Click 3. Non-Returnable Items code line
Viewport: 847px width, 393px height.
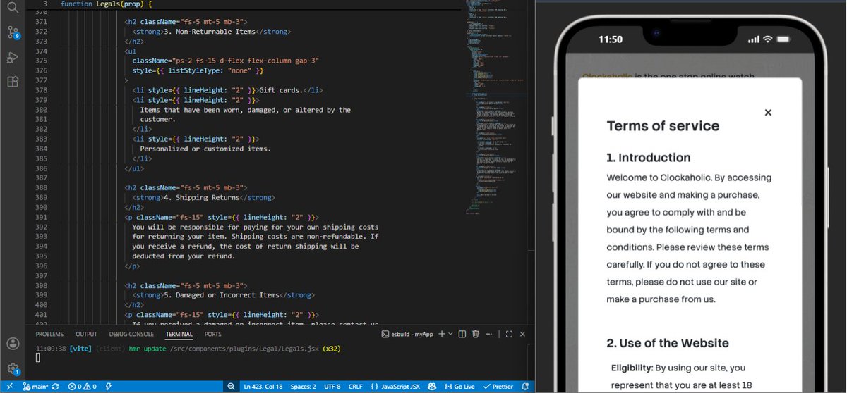211,32
